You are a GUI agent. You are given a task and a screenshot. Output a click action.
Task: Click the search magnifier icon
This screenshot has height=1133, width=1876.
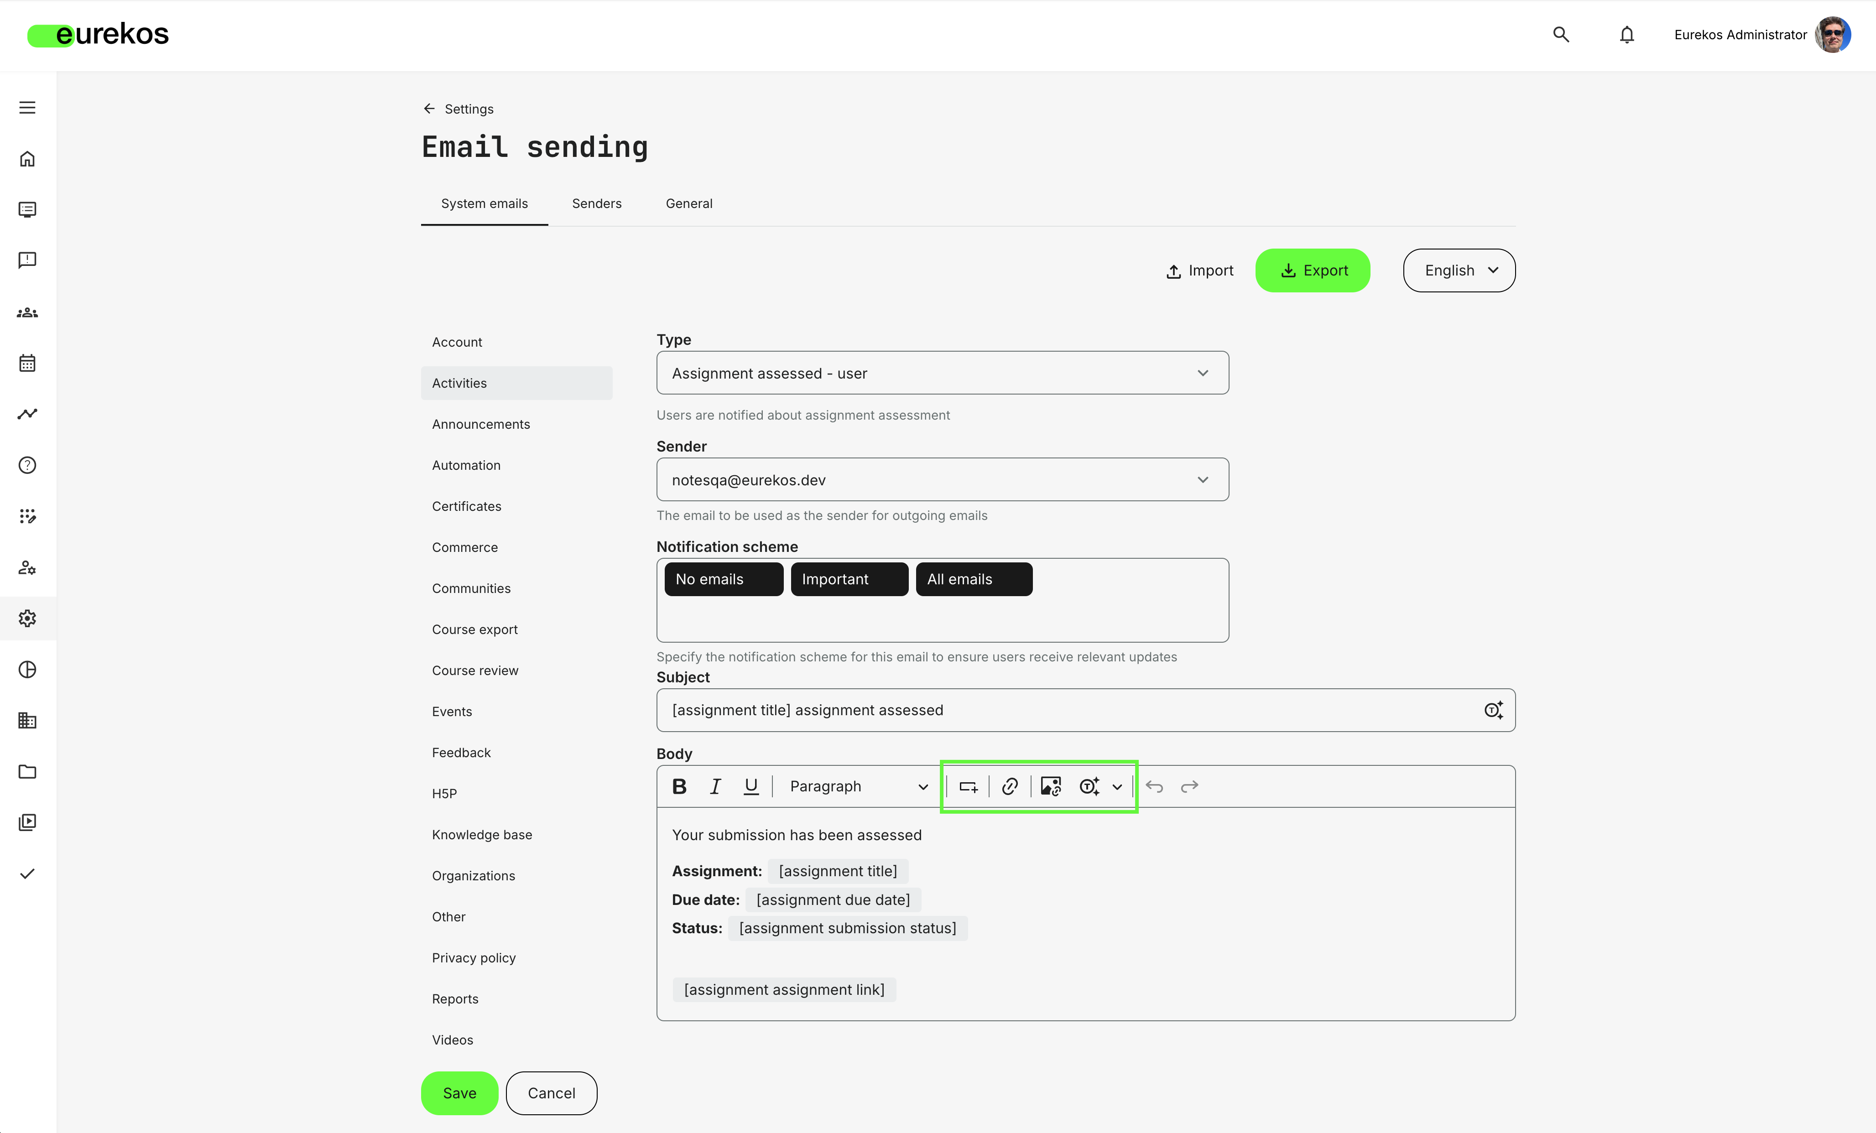pos(1561,34)
